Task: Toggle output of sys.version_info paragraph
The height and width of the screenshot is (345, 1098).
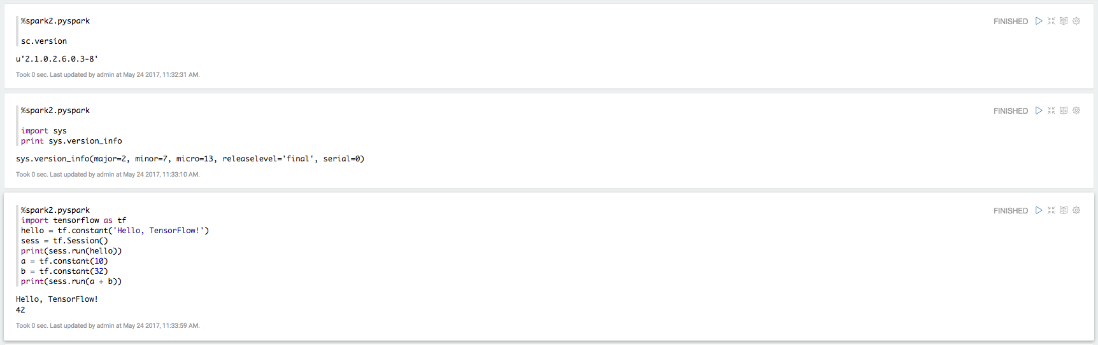Action: 1064,111
